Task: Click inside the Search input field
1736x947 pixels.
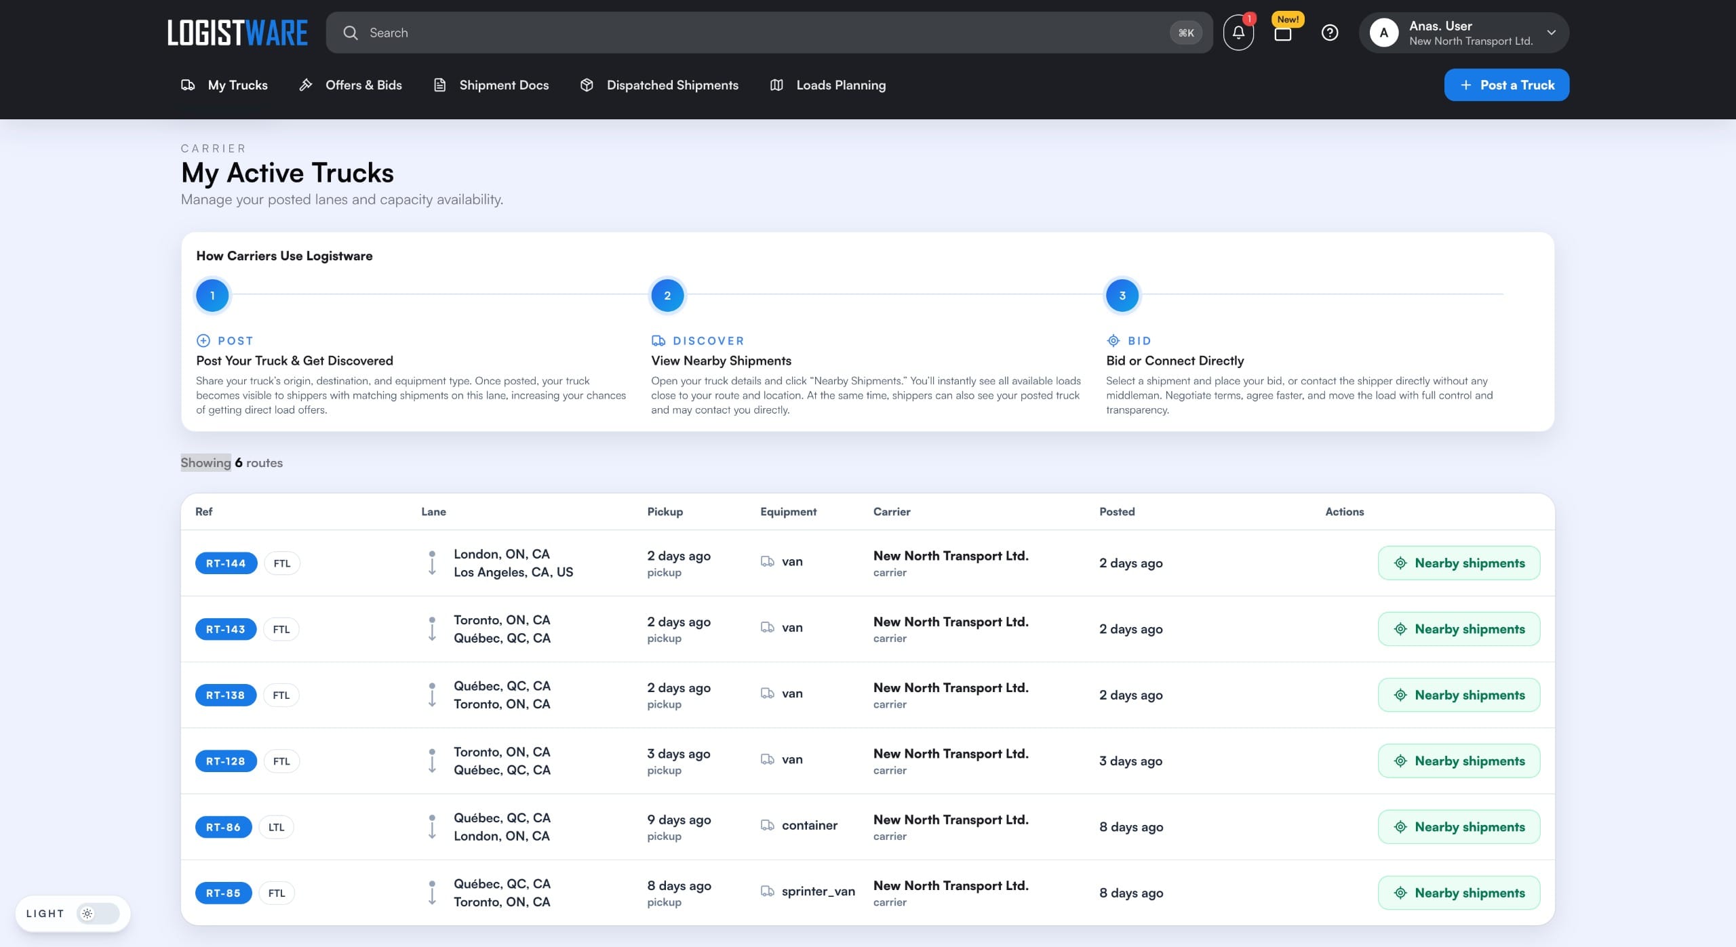Action: click(610, 32)
